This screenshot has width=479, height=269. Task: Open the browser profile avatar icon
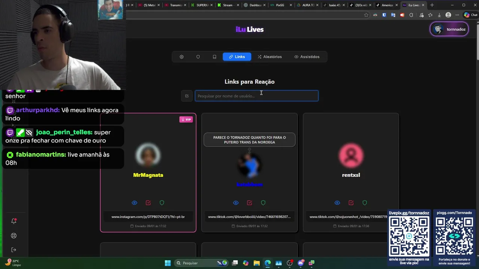pos(448,15)
